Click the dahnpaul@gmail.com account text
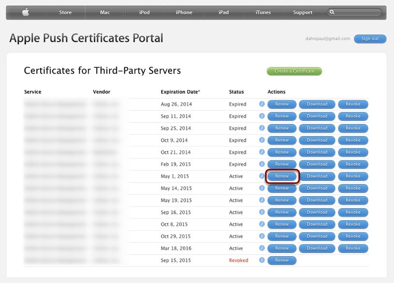 click(x=328, y=39)
